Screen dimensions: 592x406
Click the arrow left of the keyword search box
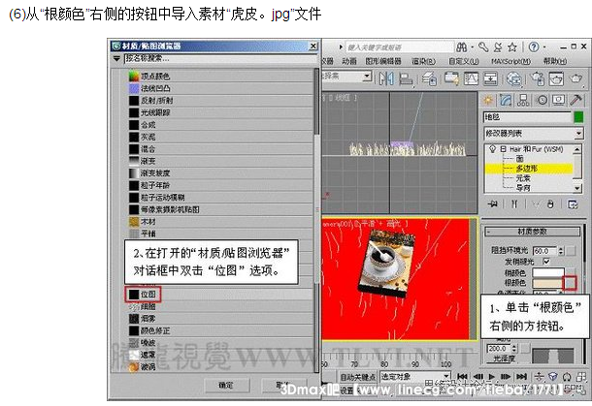341,47
